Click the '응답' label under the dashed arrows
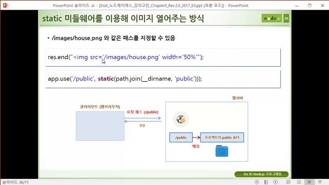This screenshot has height=185, width=329. pyautogui.click(x=142, y=125)
